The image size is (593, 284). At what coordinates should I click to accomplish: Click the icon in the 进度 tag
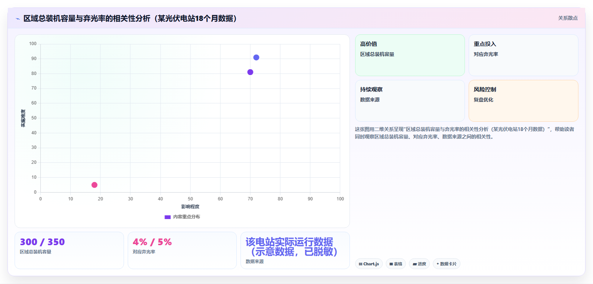(x=415, y=264)
